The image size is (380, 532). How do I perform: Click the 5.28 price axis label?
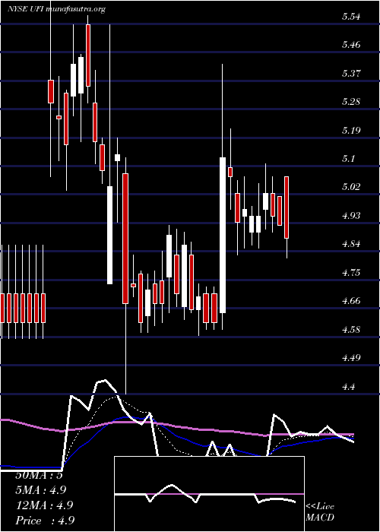tap(351, 101)
